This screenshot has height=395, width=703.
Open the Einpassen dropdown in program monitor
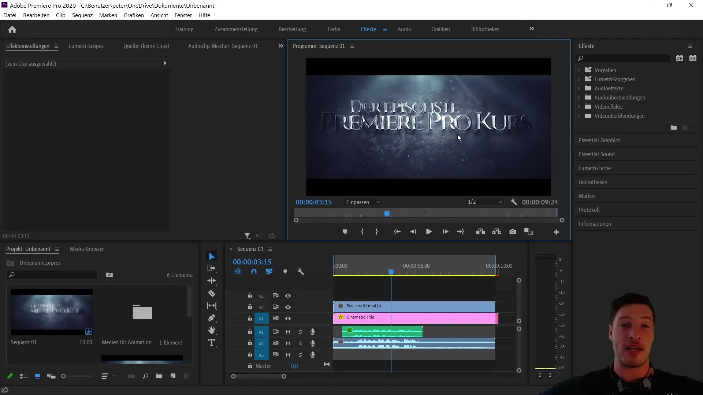362,202
